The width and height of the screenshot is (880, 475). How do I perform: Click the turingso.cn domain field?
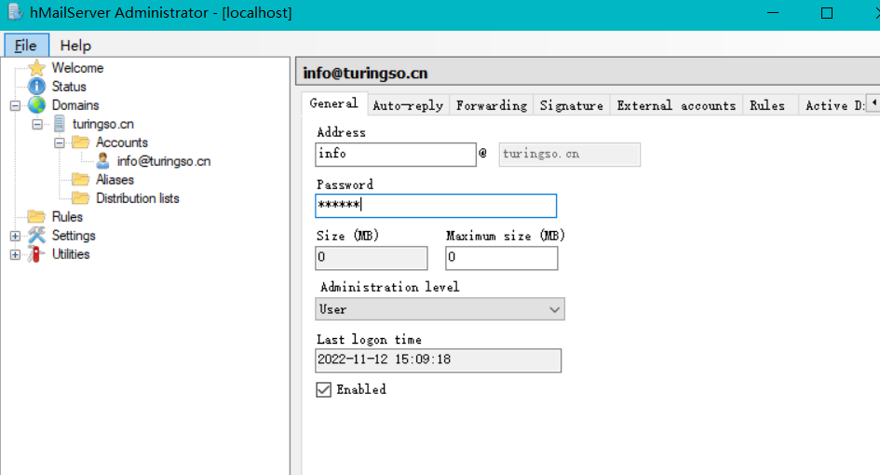click(570, 155)
